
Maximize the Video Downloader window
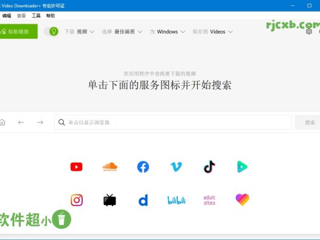click(310, 5)
